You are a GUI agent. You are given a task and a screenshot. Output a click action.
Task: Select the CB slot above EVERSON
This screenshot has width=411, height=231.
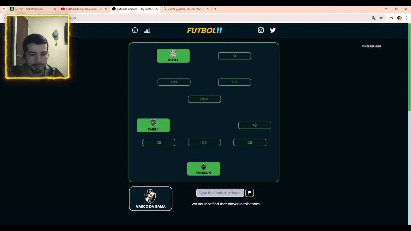[x=204, y=142]
